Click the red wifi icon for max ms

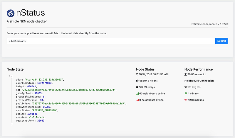click(186, 100)
